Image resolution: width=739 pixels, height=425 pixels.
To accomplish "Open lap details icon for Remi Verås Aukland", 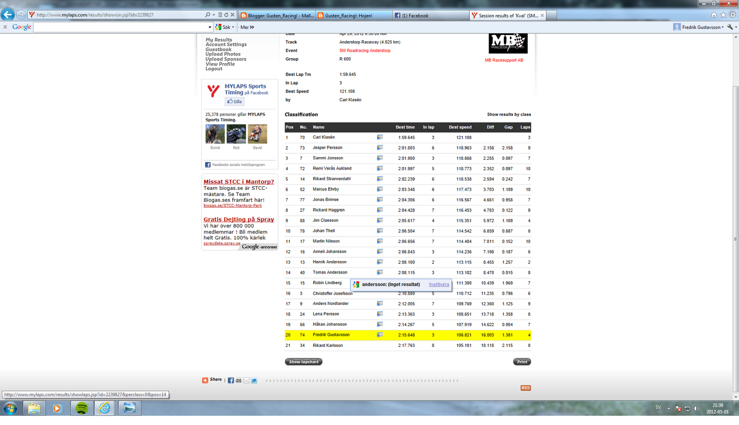I will click(x=380, y=169).
